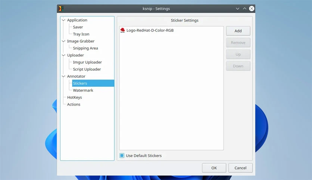Open the Imgur Uploader settings page
The image size is (312, 180).
click(87, 62)
